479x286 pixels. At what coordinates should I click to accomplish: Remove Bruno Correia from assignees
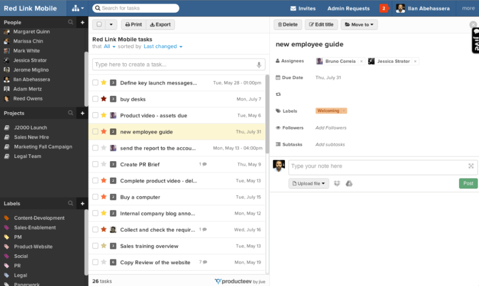362,61
